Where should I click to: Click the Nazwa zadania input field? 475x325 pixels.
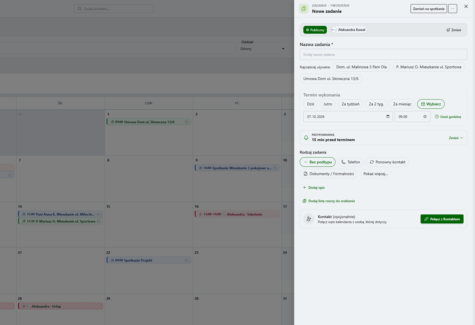point(383,54)
